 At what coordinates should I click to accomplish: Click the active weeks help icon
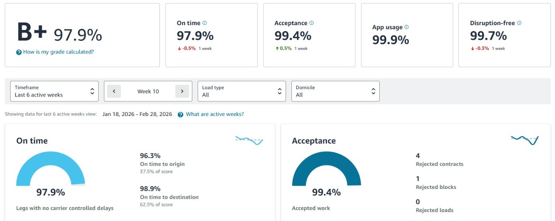[181, 114]
